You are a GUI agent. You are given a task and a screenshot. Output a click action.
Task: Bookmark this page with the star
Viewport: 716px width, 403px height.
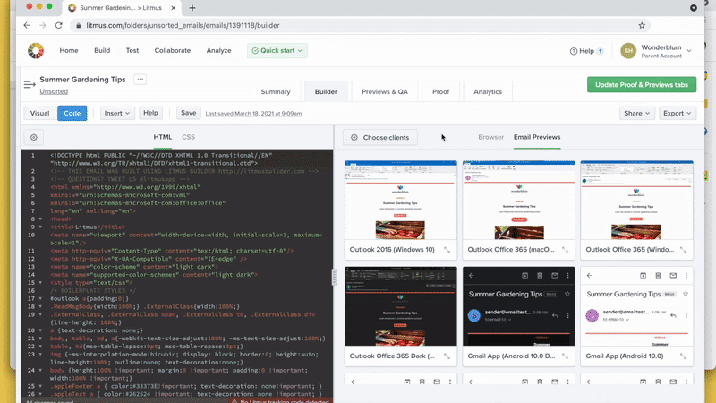pyautogui.click(x=642, y=26)
